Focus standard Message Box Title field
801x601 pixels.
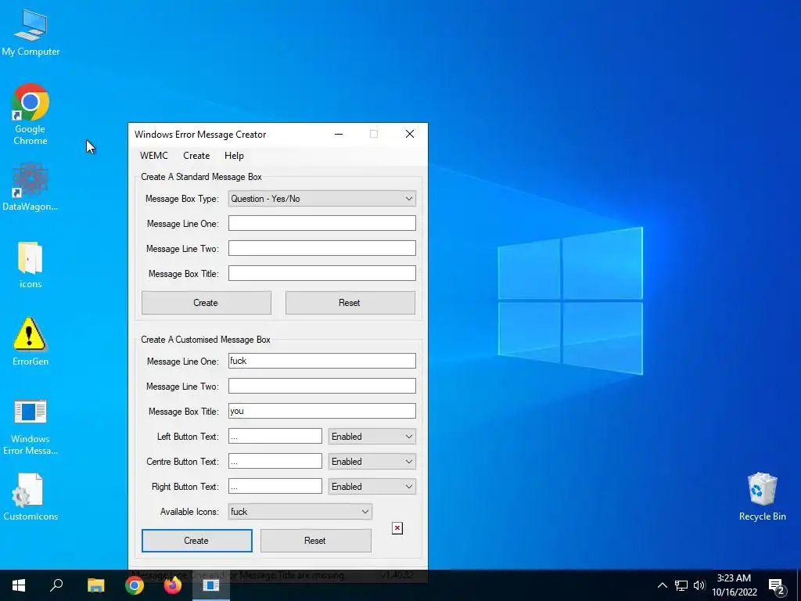321,273
